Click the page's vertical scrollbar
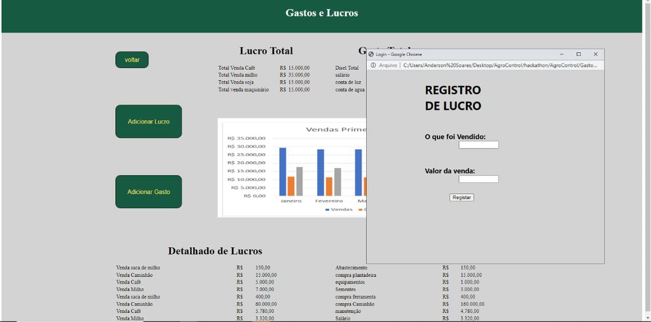Screen dimensions: 651x322 click(647, 159)
